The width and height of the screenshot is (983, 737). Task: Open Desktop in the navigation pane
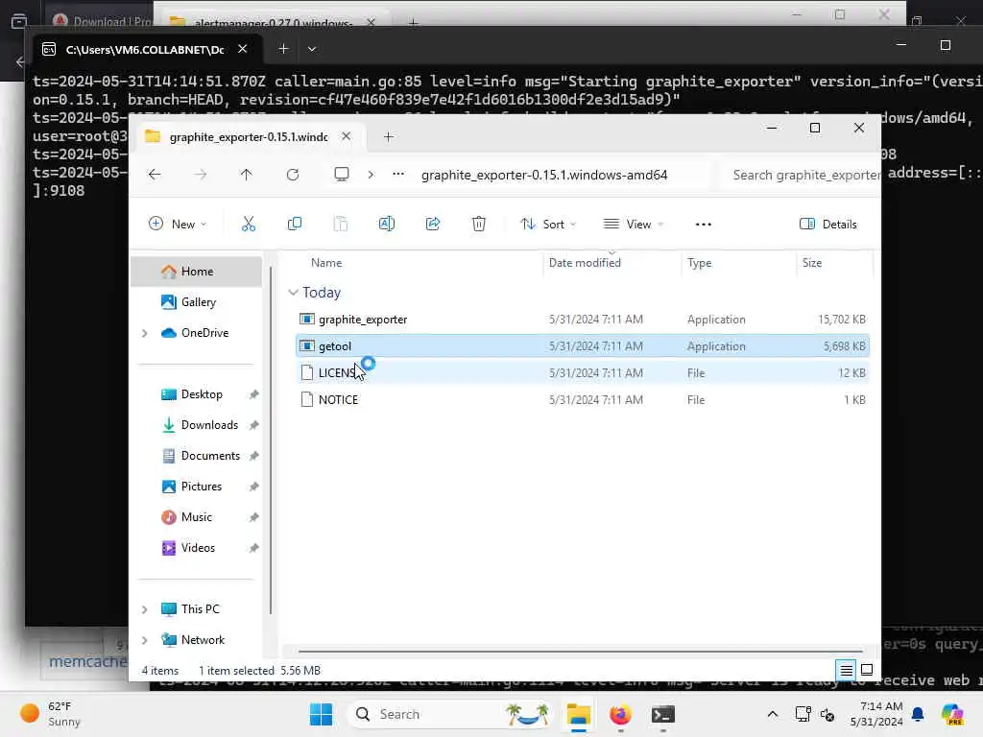click(x=196, y=394)
